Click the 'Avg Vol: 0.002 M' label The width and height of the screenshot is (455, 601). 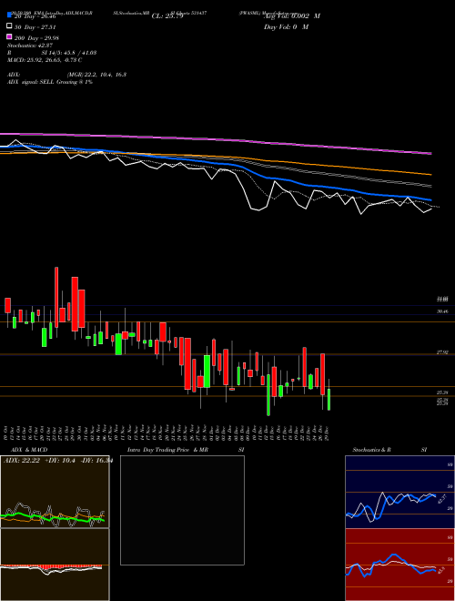coord(292,16)
